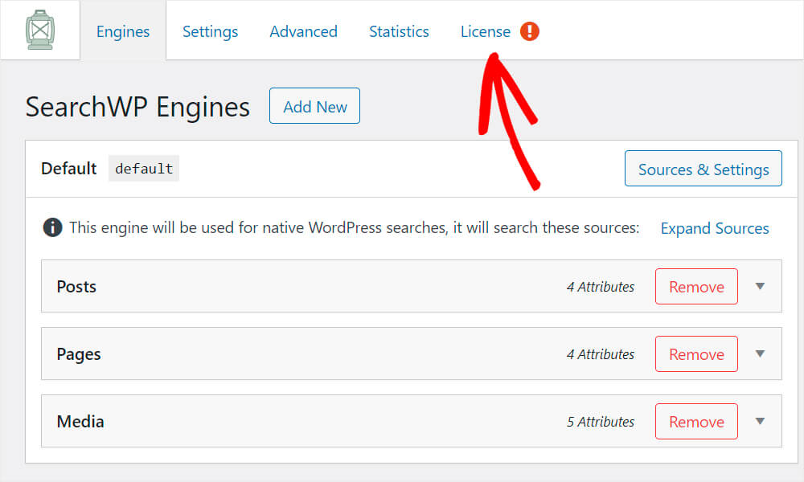Click the info icon beside engine description

(52, 227)
